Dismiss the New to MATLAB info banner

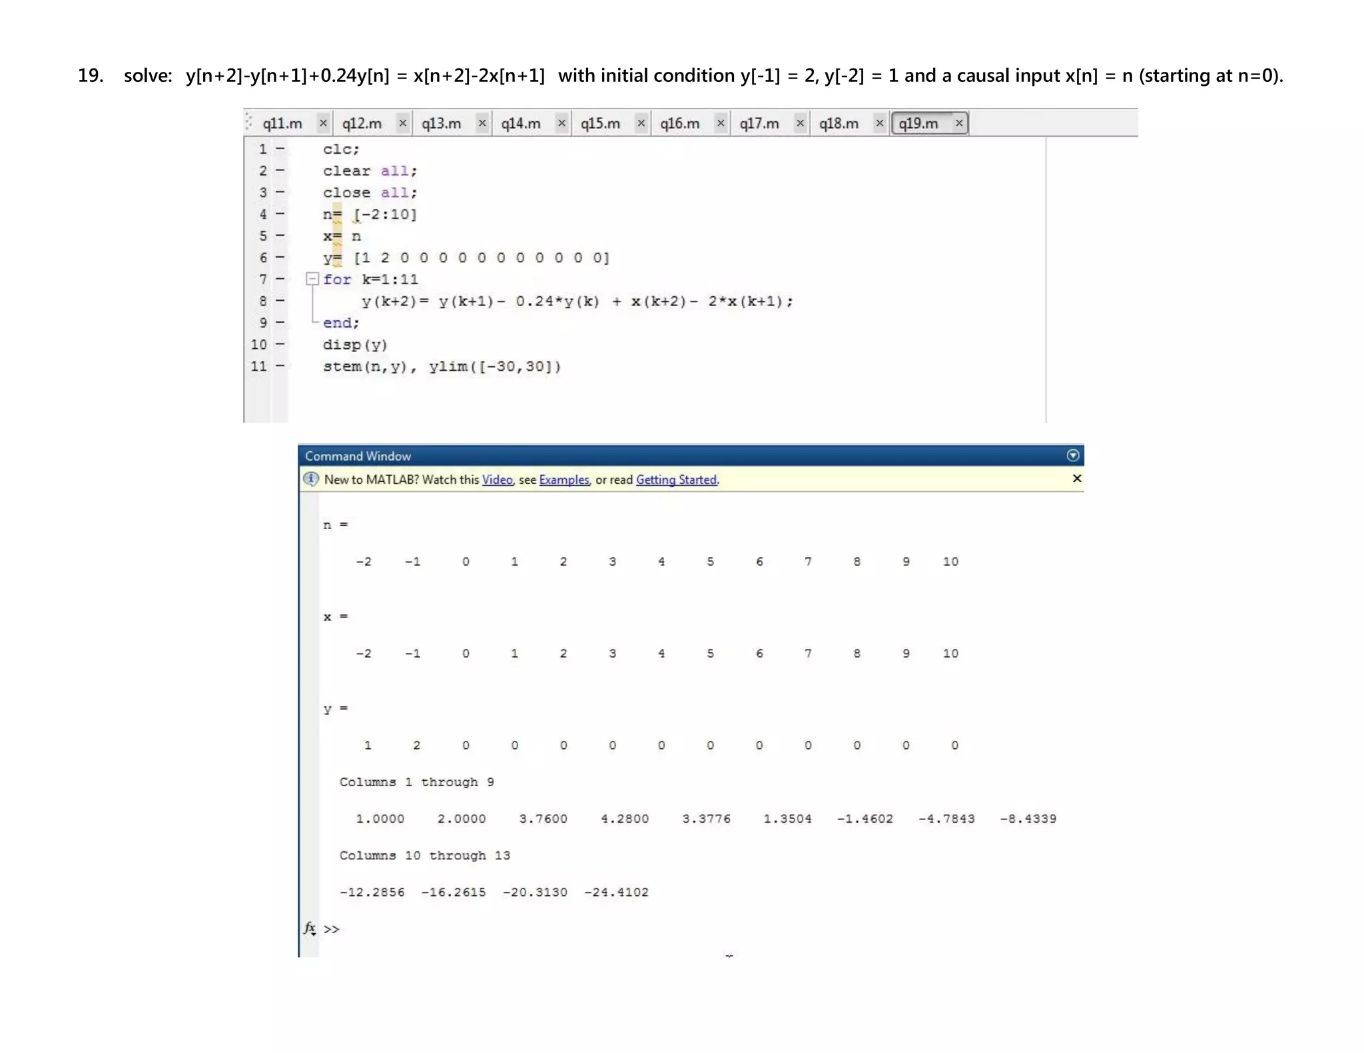[1076, 479]
